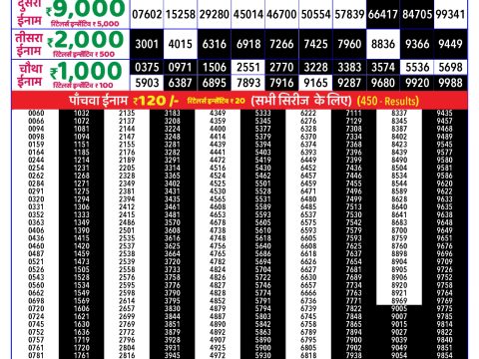Select fifth prize number 4349
Viewport: 479px width, 359px height.
coord(218,113)
